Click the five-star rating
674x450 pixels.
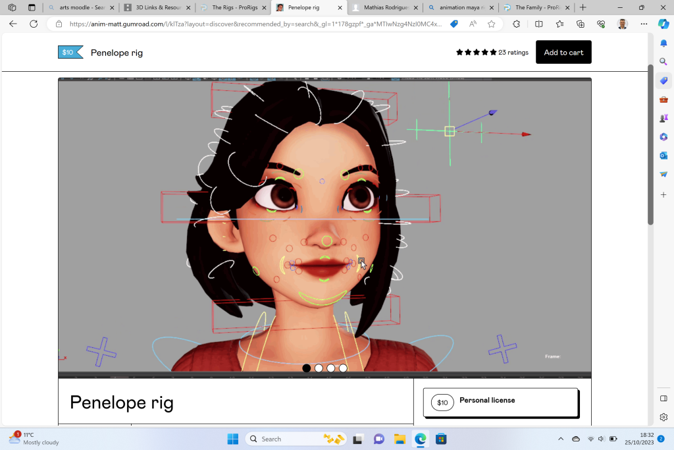477,53
